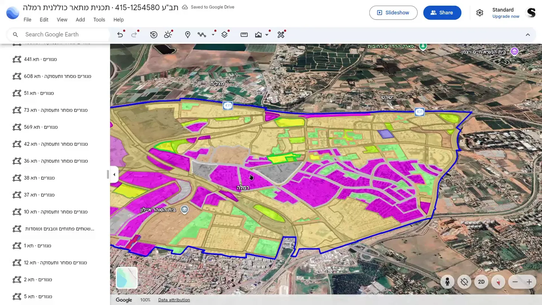Open the Add menu
Screen dimensions: 542x305
(80, 20)
